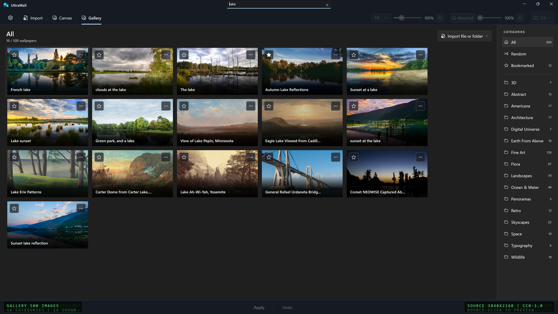Expand the monitor 1/3 selector dropdown
The width and height of the screenshot is (558, 314).
tap(542, 18)
